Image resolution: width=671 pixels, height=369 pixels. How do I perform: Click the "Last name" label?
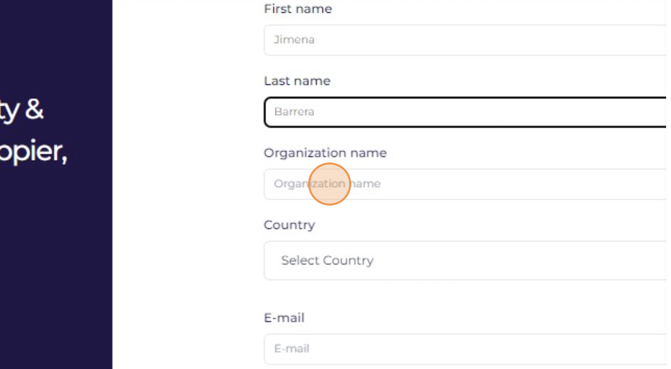(297, 81)
